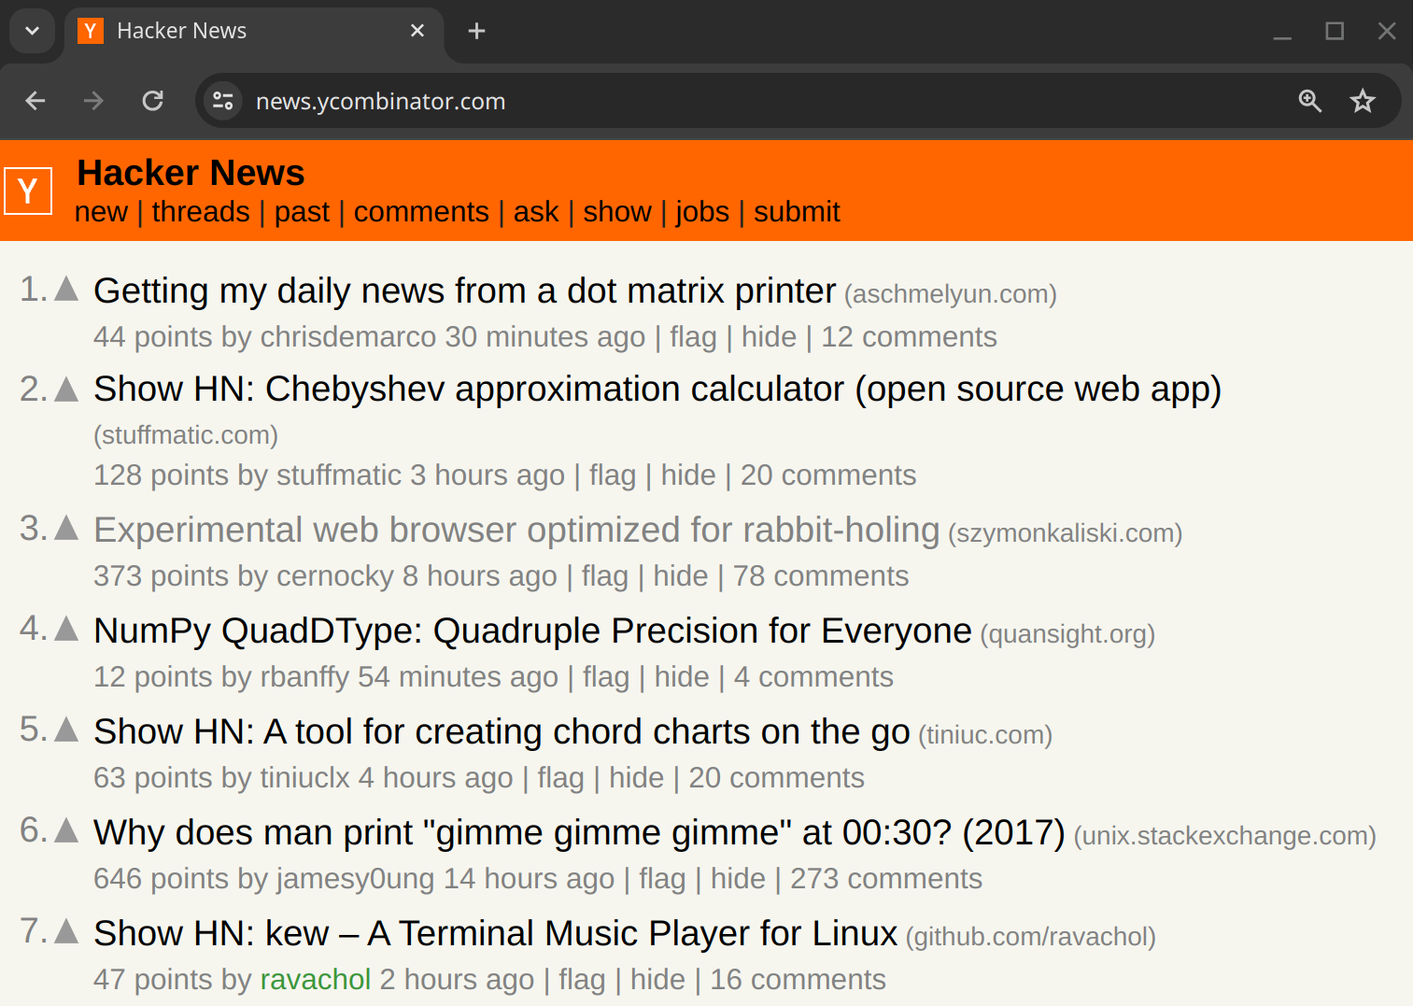Image resolution: width=1413 pixels, height=1006 pixels.
Task: Flag the chord charts tool submission
Action: coord(560,778)
